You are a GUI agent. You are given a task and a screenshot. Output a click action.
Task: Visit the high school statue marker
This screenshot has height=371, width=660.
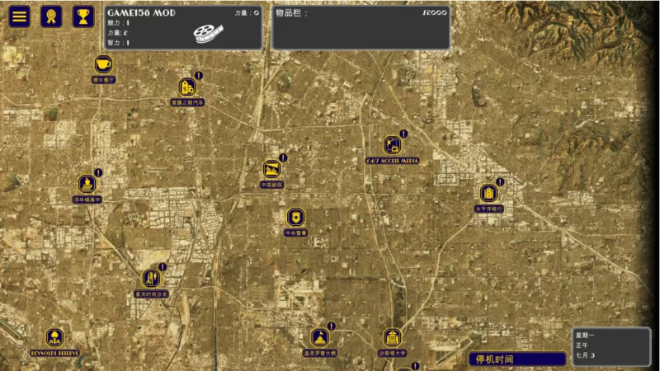[x=87, y=184]
